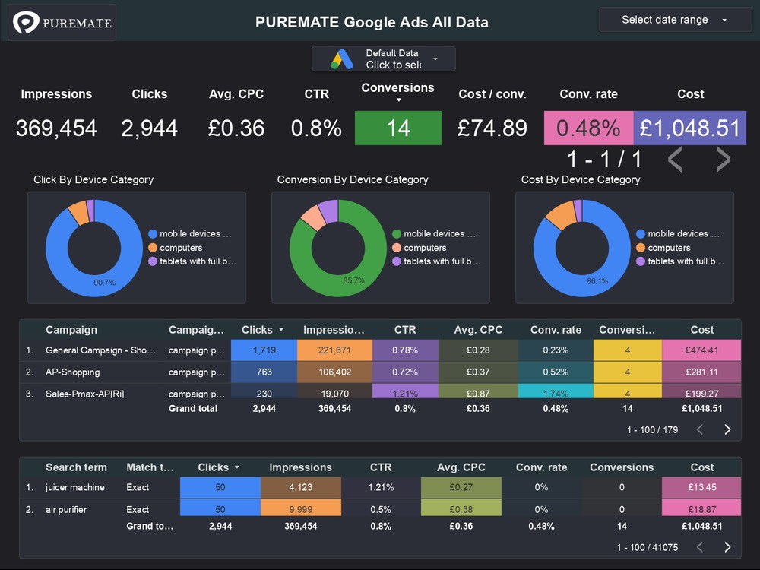Click the Cost By Device Category title
The image size is (760, 570).
coord(581,179)
